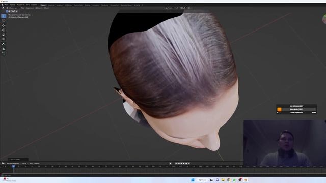326x183 pixels.
Task: Select the Annotate pencil tool
Action: click(x=4, y=44)
